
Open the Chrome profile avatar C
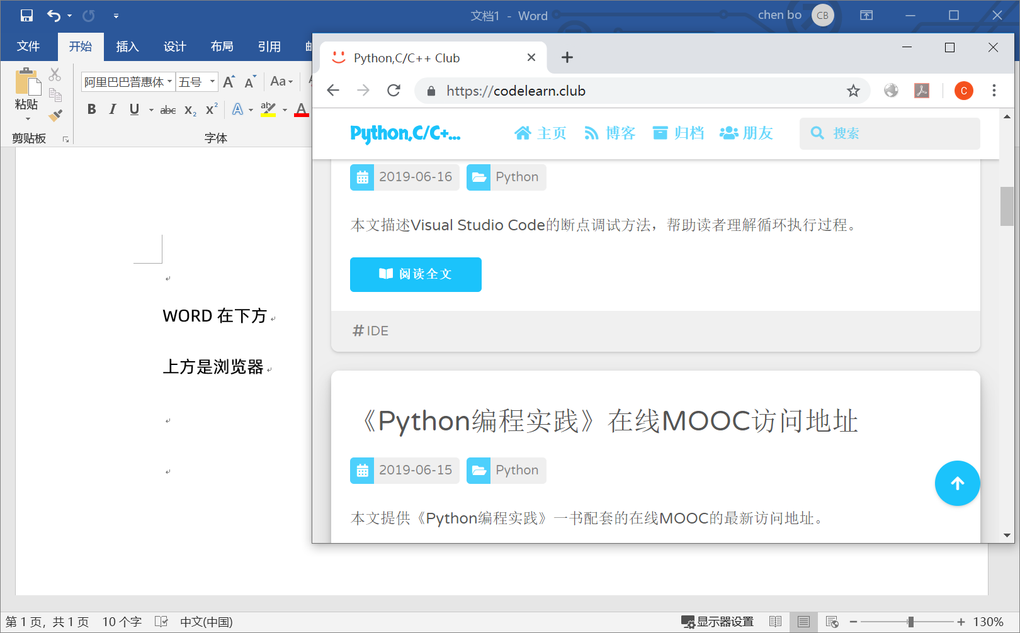click(964, 91)
